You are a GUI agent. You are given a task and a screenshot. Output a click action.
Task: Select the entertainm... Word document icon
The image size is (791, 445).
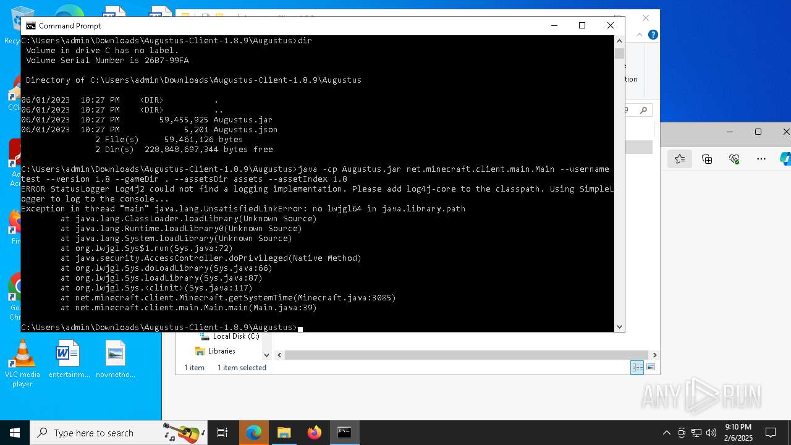(x=69, y=359)
